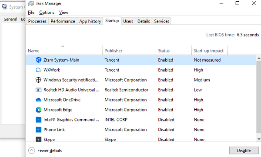Click the vertical scrollbar thumb
Screen dimensions: 261x157
click(259, 97)
